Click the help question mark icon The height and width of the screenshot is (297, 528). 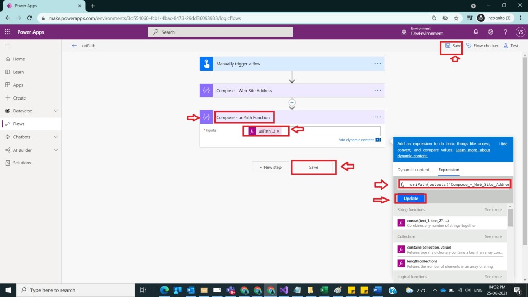(505, 32)
